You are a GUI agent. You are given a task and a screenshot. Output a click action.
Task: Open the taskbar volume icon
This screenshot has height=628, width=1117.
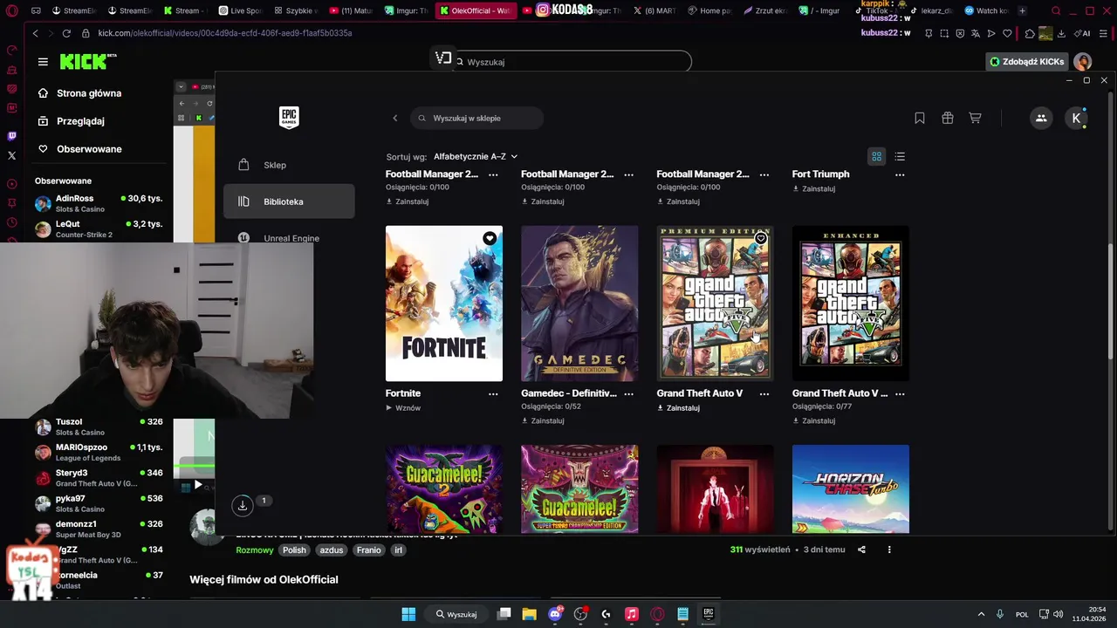[1058, 614]
